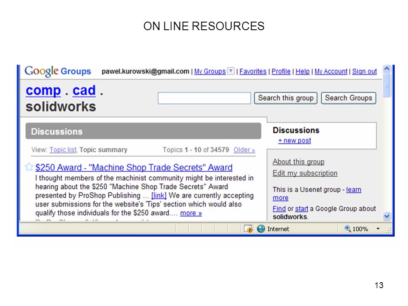This screenshot has height=306, width=408.
Task: Switch to Topic list view
Action: pos(63,150)
